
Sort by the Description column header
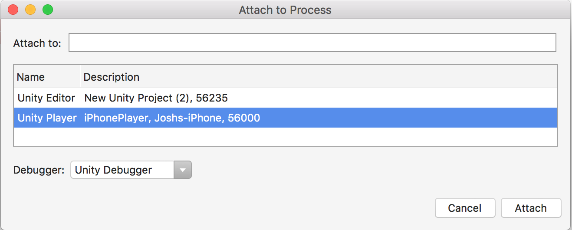tap(112, 77)
